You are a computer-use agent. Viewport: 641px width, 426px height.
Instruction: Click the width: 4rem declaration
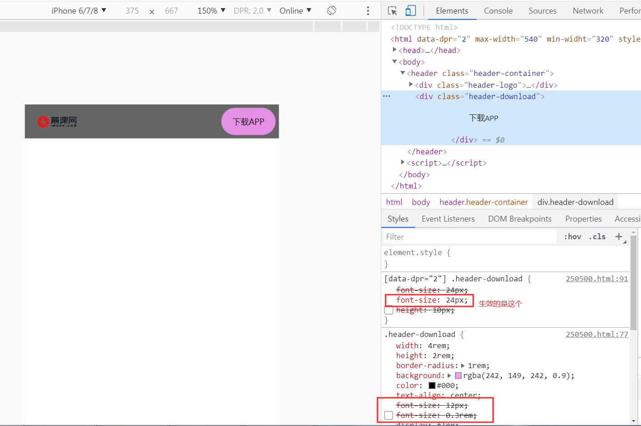423,346
